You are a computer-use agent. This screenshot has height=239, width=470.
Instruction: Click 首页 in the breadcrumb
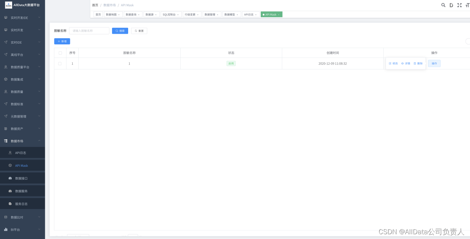[x=95, y=5]
